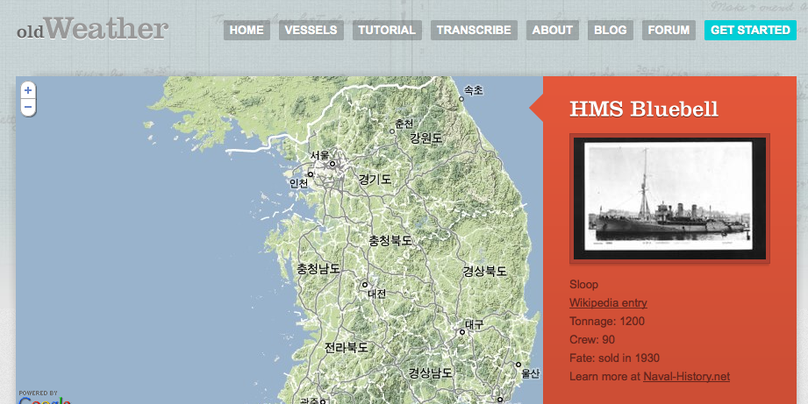The height and width of the screenshot is (404, 808).
Task: Click the map zoom out minus button
Action: [28, 107]
